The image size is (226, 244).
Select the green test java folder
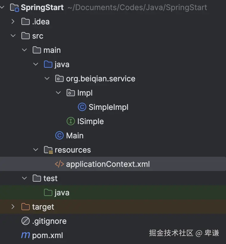(62, 193)
